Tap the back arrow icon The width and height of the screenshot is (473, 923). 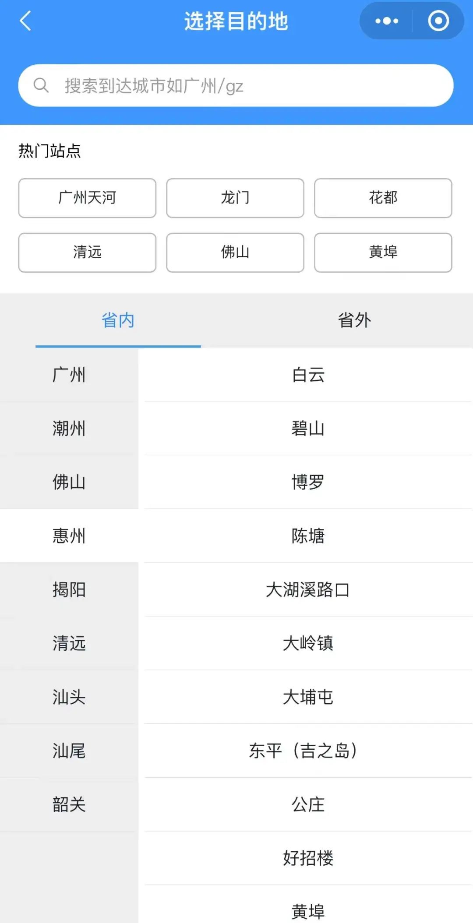click(x=25, y=21)
